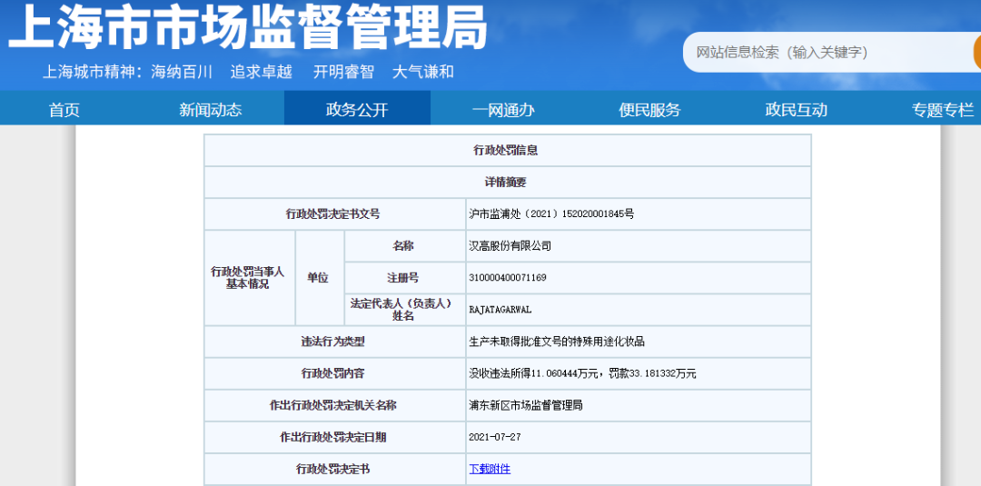Click the 单位 cell
981x486 pixels.
[x=320, y=278]
